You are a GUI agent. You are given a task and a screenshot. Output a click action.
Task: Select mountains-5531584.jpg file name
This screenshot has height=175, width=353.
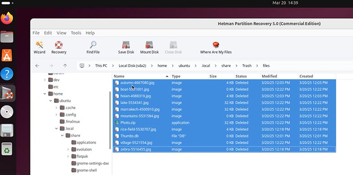tap(140, 116)
